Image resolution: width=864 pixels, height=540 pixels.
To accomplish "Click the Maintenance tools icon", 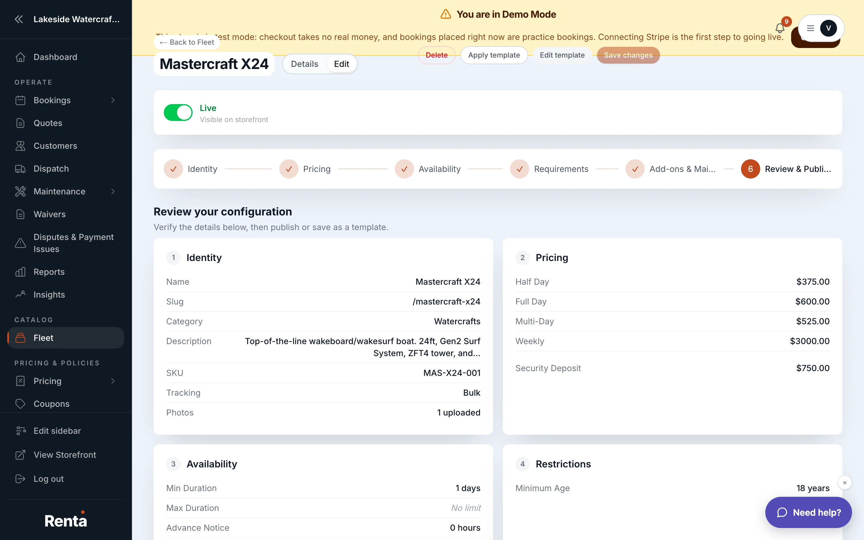I will pos(20,192).
